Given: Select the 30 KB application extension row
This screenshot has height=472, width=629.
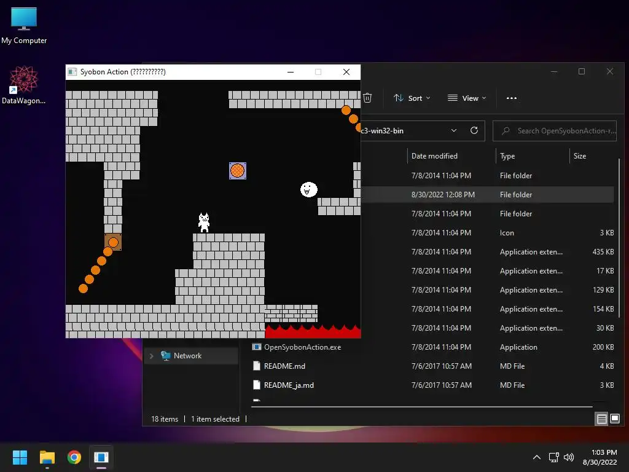Looking at the screenshot, I should click(487, 328).
